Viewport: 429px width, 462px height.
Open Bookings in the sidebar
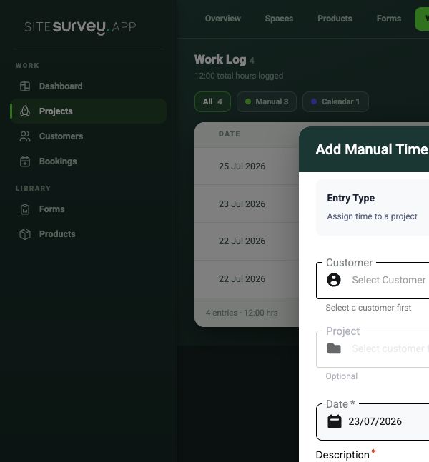click(x=89, y=161)
